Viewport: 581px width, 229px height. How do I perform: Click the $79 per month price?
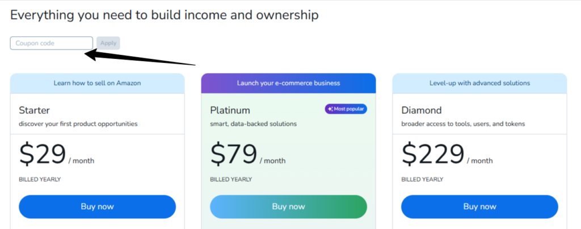(247, 154)
